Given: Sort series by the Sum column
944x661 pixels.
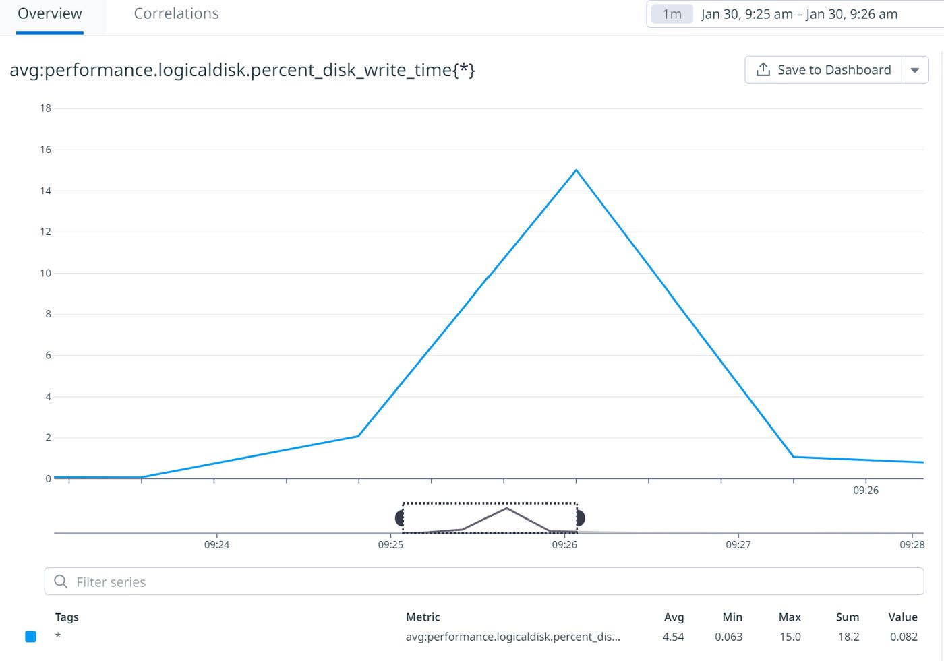Looking at the screenshot, I should click(848, 617).
